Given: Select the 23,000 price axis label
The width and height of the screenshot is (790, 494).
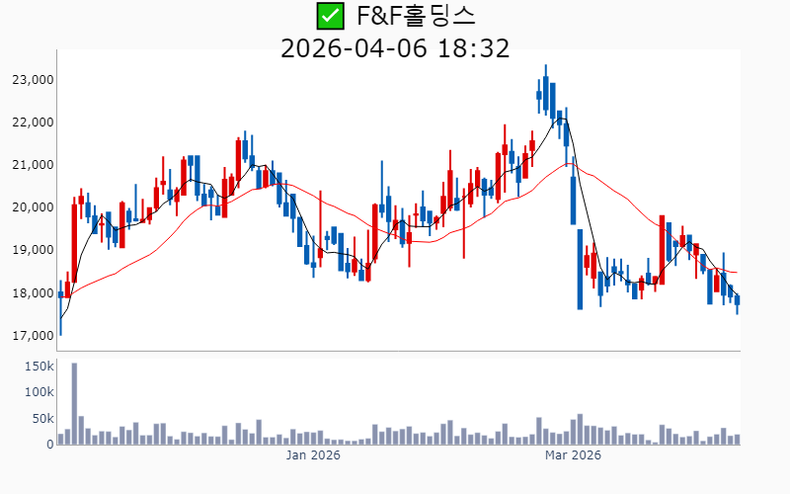Looking at the screenshot, I should (x=35, y=79).
